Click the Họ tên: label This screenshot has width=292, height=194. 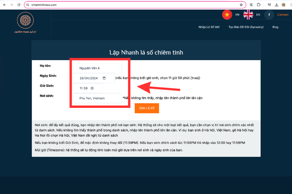click(x=46, y=66)
